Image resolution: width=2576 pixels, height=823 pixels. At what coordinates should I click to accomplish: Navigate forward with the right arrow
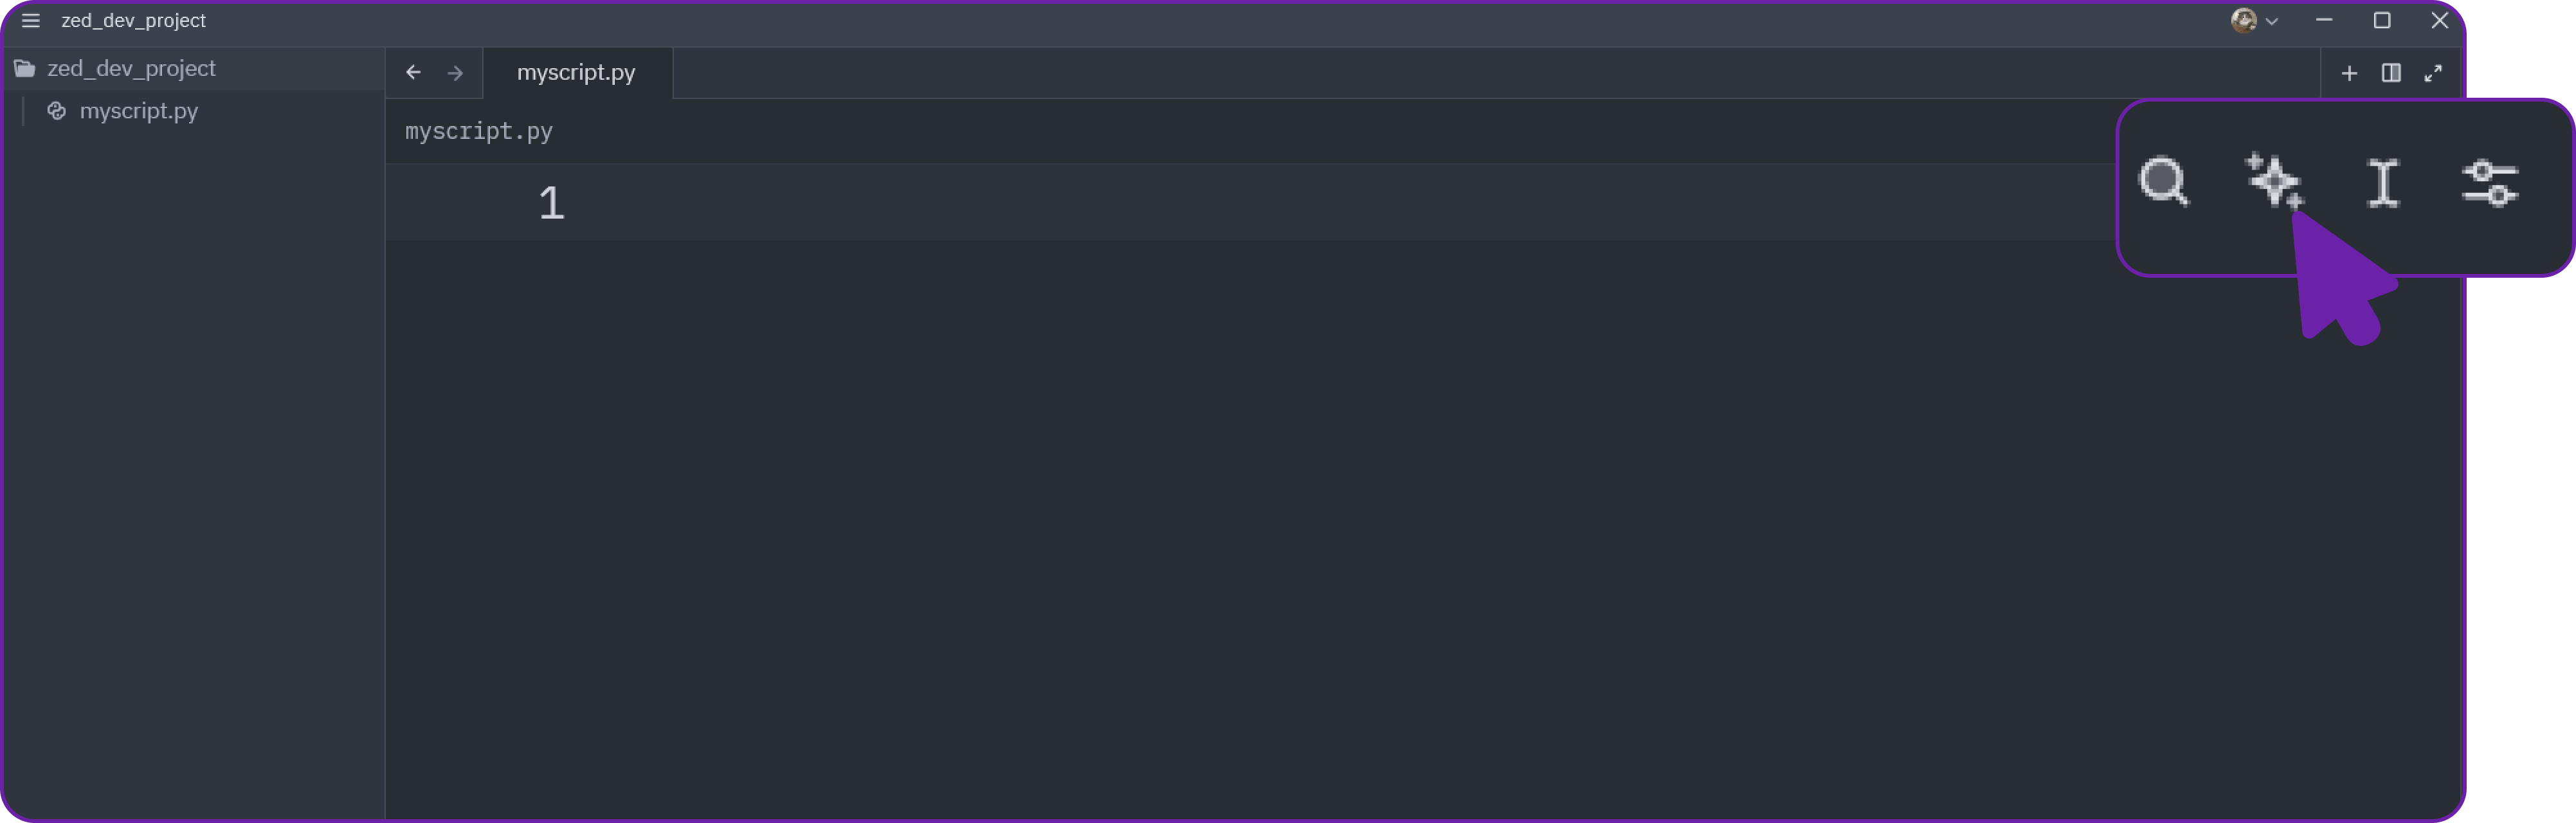pyautogui.click(x=455, y=72)
